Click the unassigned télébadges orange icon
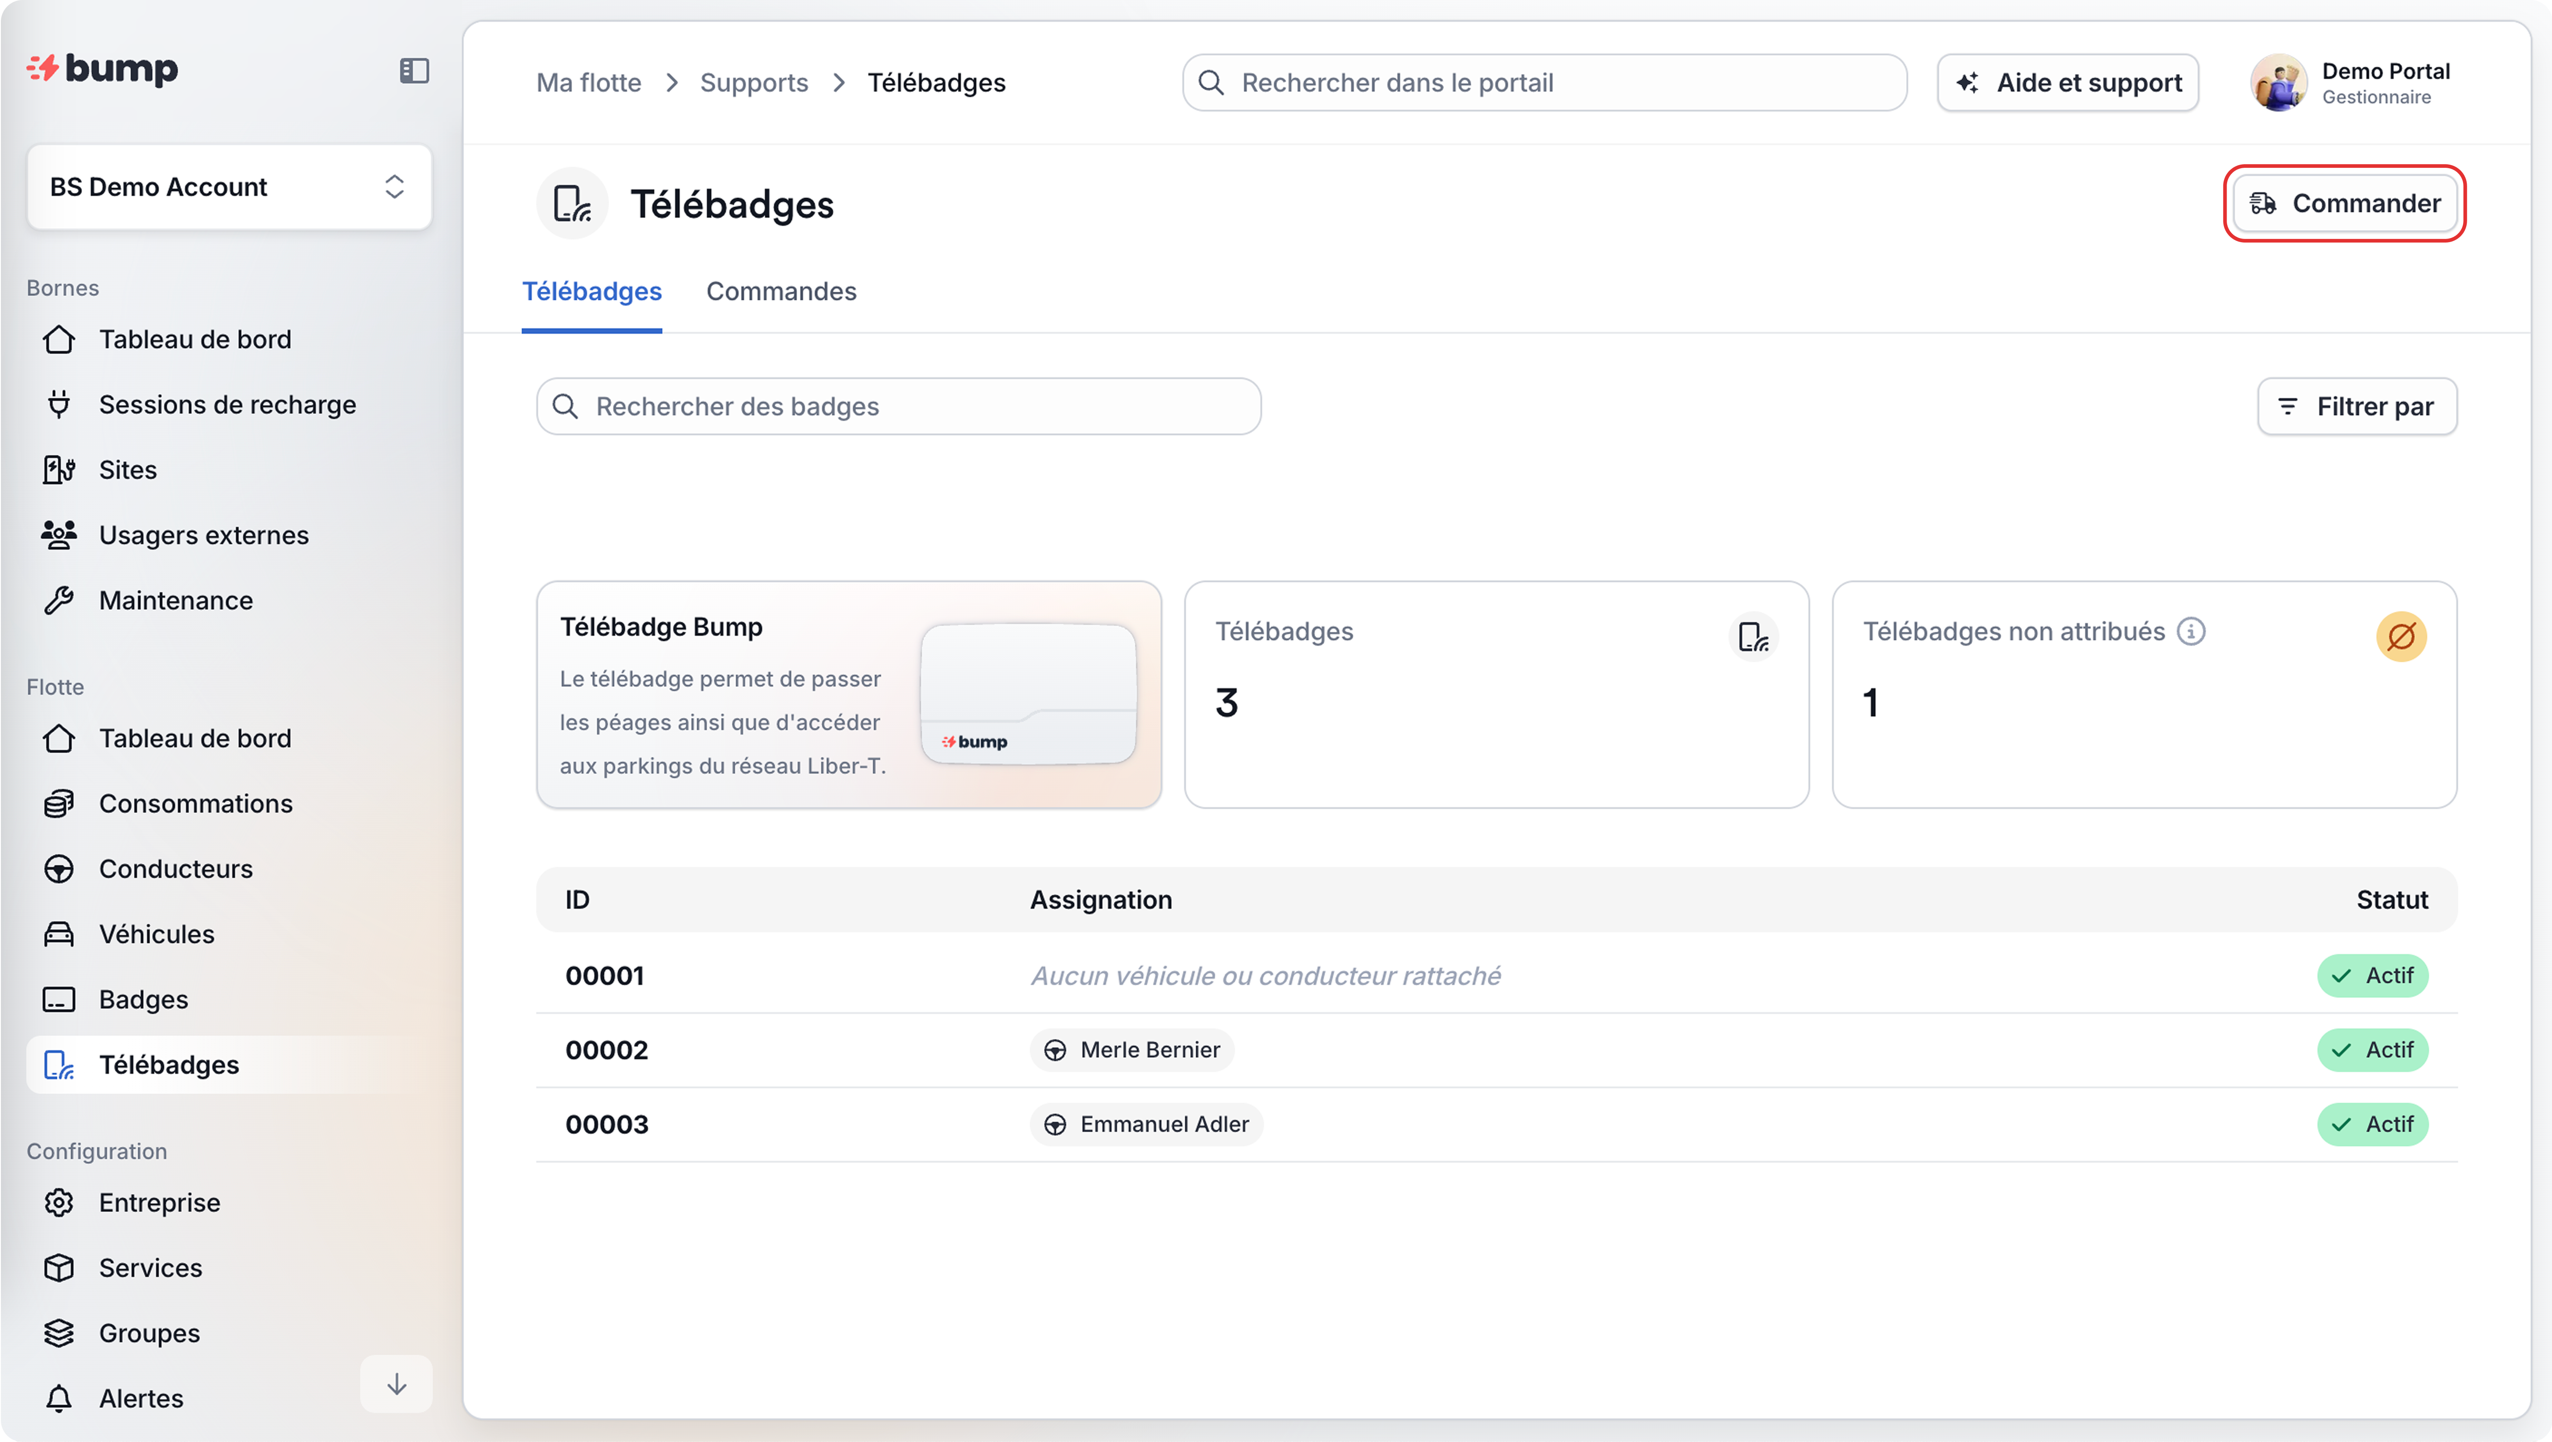 (x=2400, y=637)
